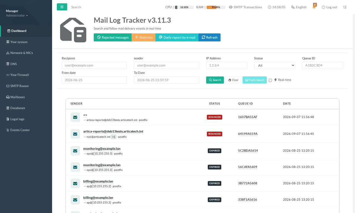This screenshot has width=355, height=213.
Task: Click the blue Refresh button
Action: pos(209,37)
